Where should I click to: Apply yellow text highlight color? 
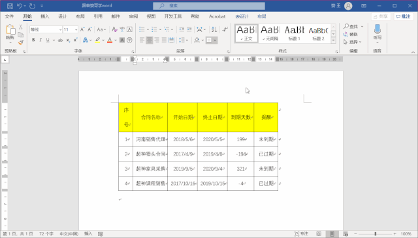pyautogui.click(x=97, y=41)
